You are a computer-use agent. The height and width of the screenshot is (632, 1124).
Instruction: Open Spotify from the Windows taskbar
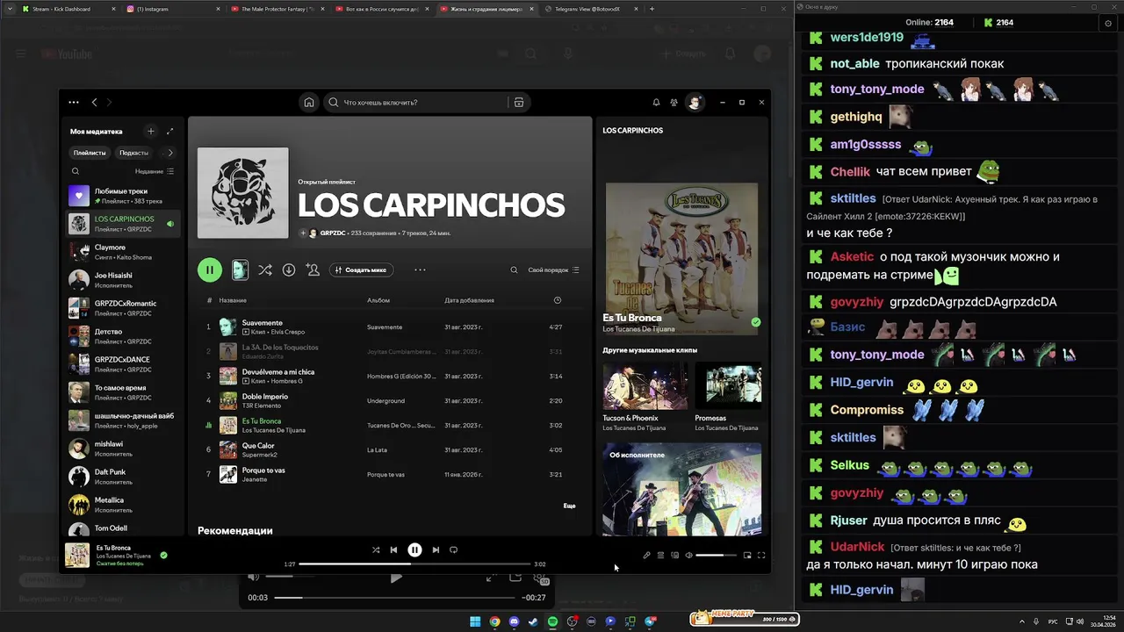[x=552, y=621]
